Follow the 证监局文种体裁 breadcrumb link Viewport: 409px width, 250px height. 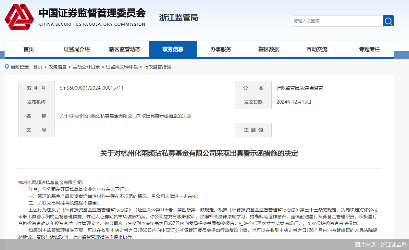pyautogui.click(x=122, y=67)
